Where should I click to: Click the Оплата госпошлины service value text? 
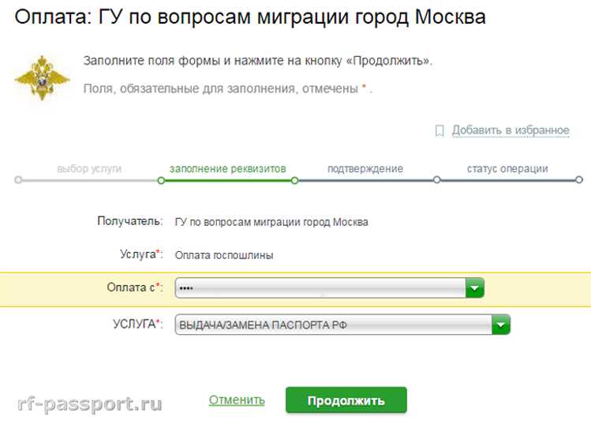pos(224,255)
